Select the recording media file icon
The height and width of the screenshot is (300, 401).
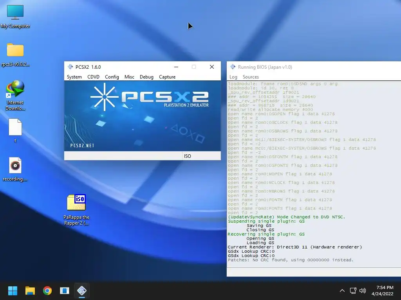point(15,169)
